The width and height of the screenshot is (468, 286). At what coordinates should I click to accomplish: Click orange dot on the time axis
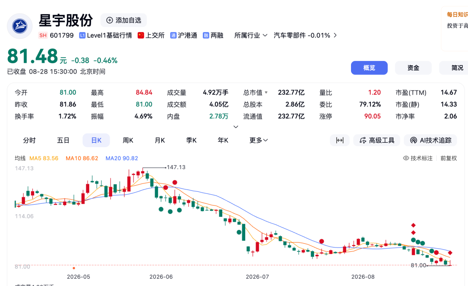[74, 268]
